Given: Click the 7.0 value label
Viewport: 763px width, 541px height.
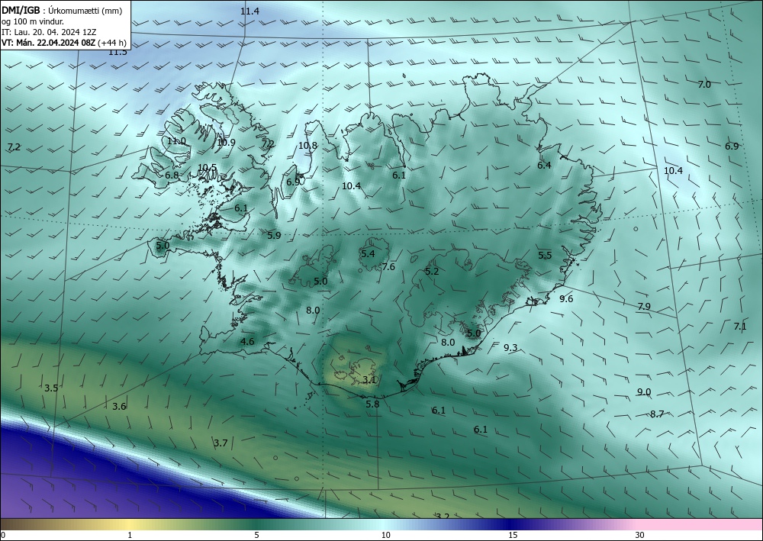Looking at the screenshot, I should coord(704,85).
